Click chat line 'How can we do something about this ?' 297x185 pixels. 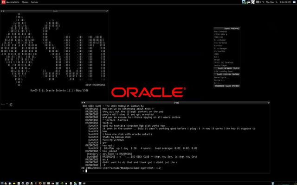pyautogui.click(x=128, y=109)
